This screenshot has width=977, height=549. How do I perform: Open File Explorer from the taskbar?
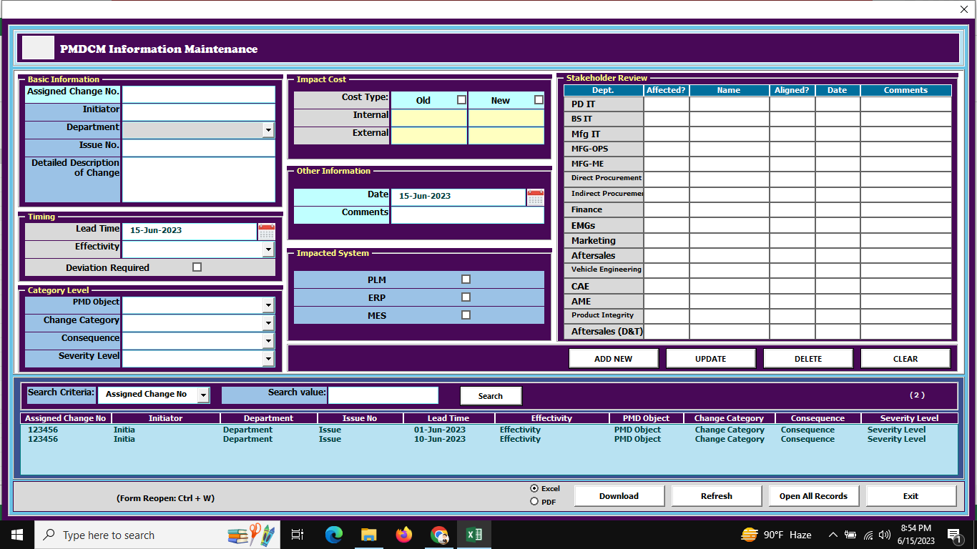click(369, 535)
